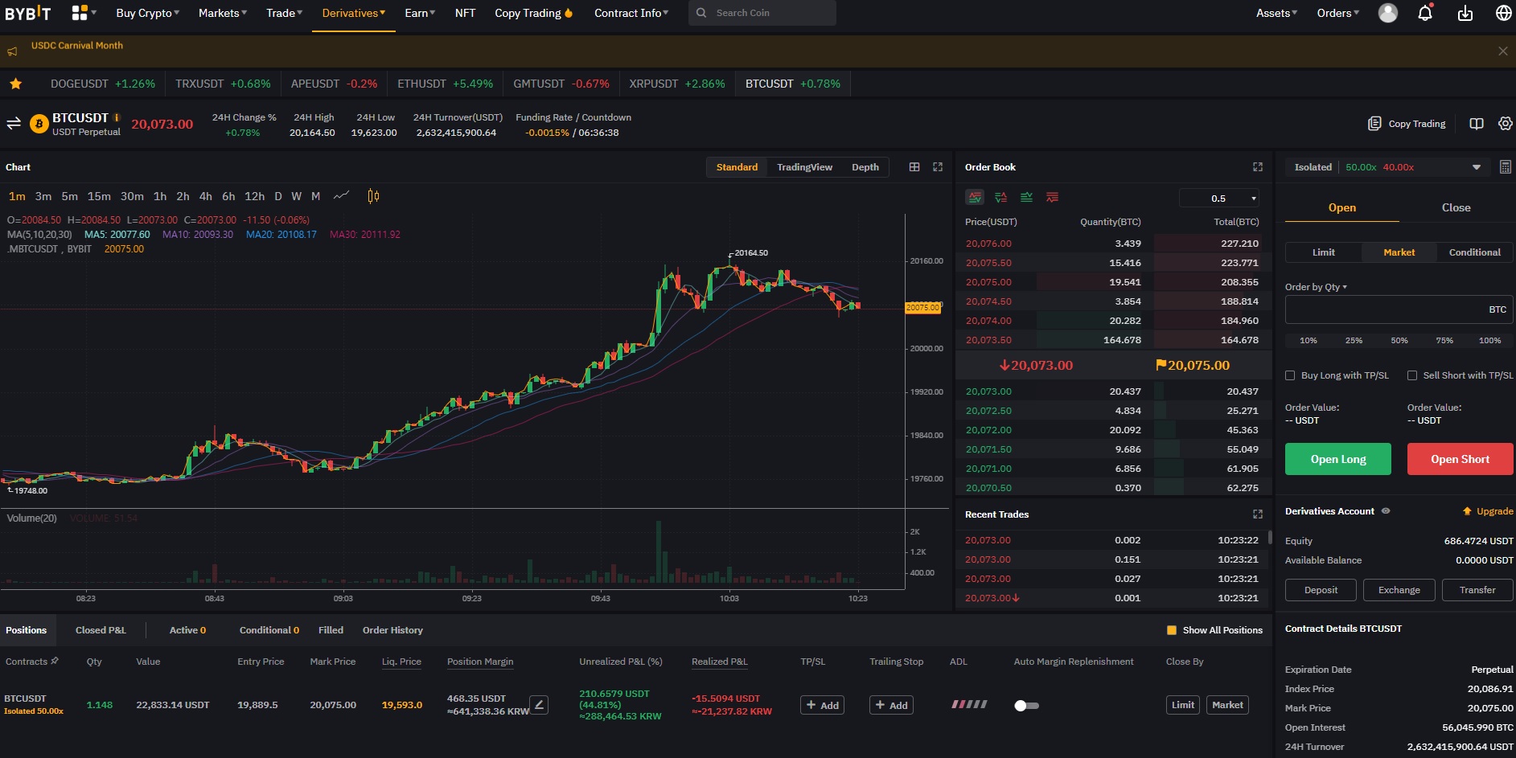Select the Limit order type tab
This screenshot has width=1516, height=758.
pos(1324,252)
